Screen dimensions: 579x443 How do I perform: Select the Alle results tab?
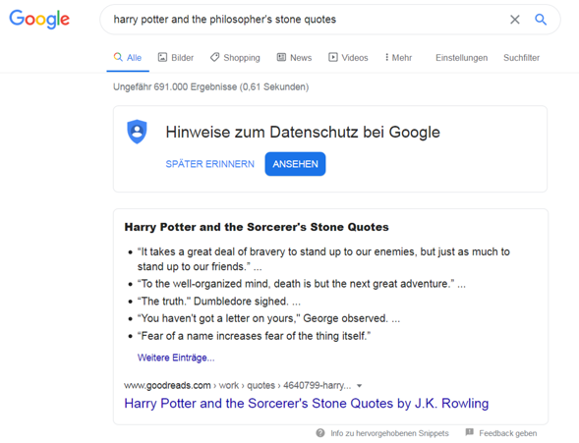[128, 58]
